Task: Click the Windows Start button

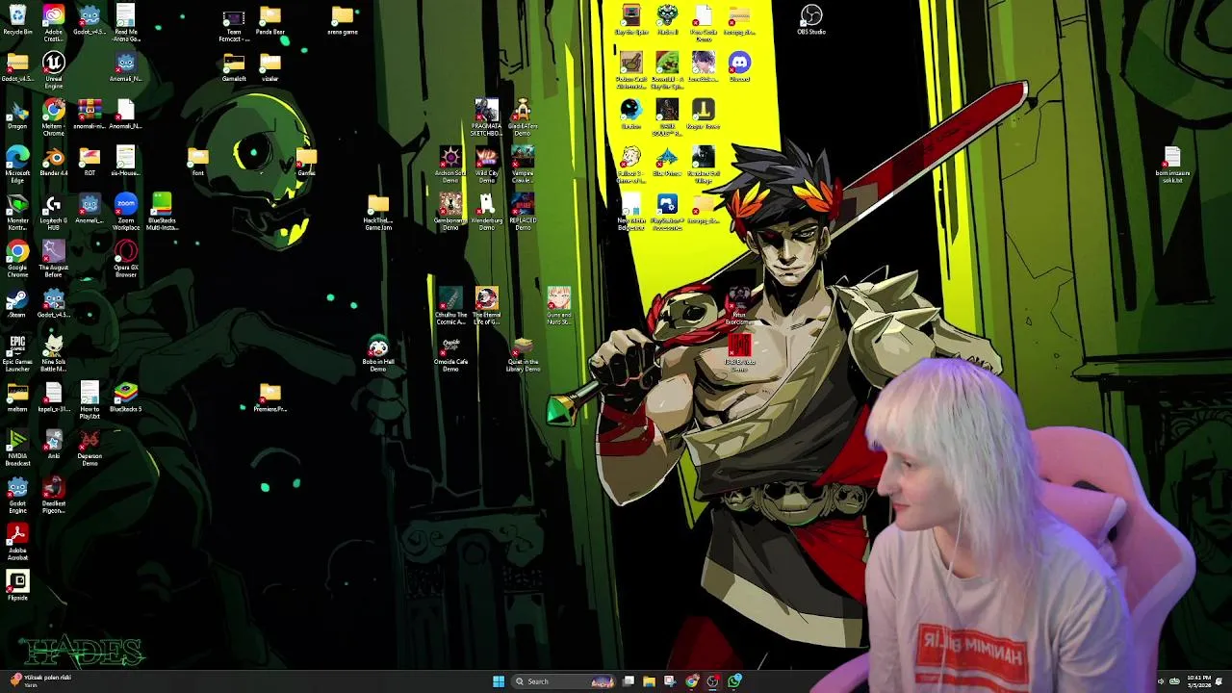Action: 499,681
